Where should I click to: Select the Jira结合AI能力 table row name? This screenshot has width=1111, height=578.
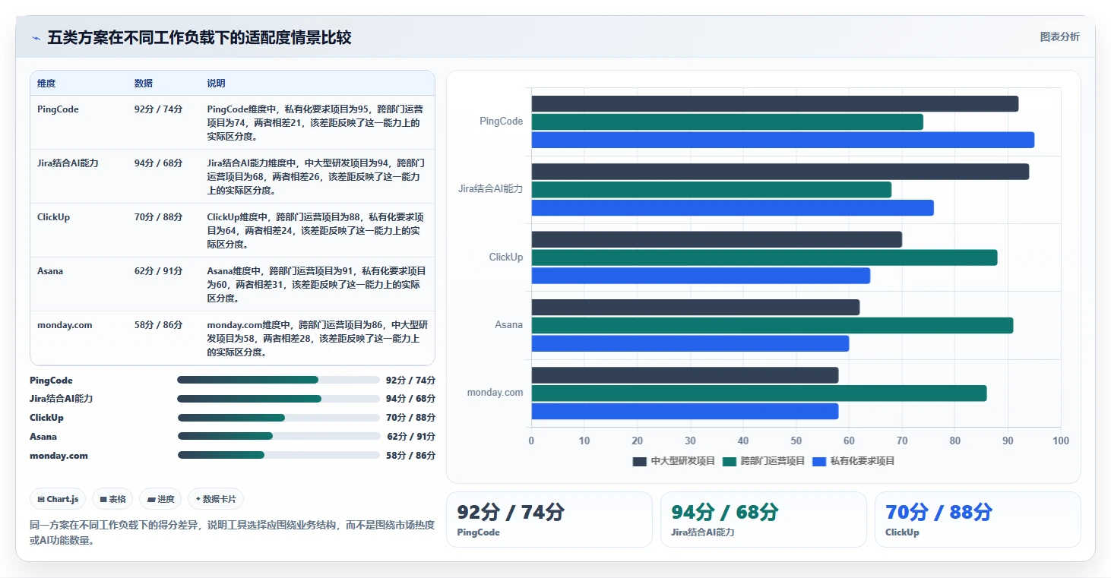click(68, 163)
